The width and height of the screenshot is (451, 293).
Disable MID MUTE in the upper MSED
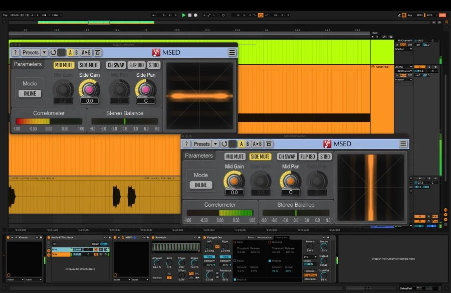click(x=64, y=65)
